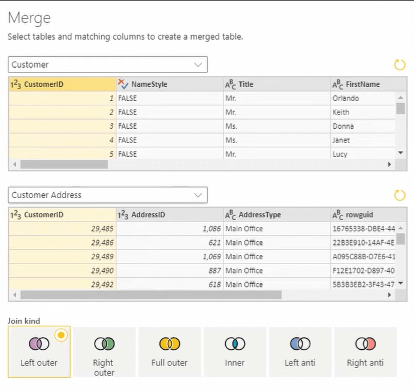Click the Lucy cell in FirstName

(x=363, y=153)
